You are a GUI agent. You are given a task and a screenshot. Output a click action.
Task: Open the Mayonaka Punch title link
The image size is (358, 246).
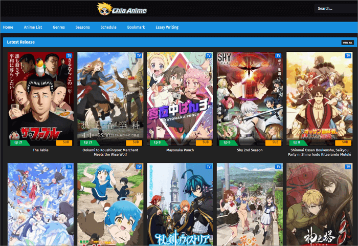point(180,150)
